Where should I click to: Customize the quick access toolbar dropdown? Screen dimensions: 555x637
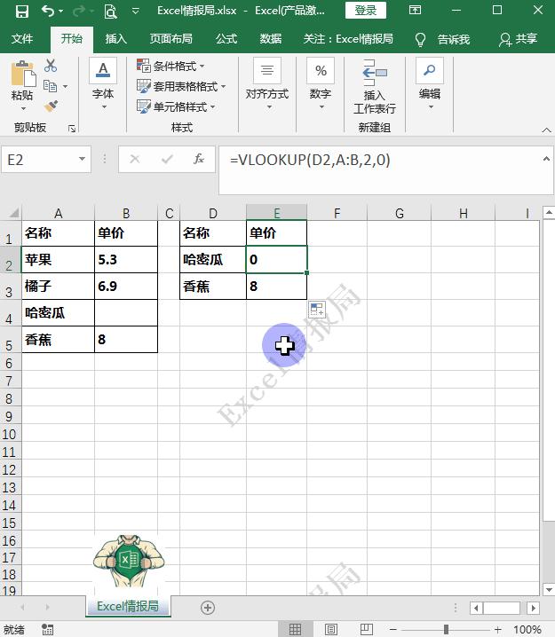(x=136, y=11)
